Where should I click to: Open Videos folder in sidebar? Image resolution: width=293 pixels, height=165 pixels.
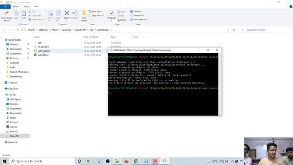[13, 127]
